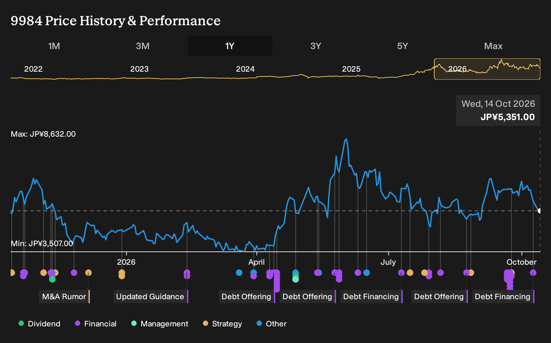Image resolution: width=551 pixels, height=343 pixels.
Task: Switch to the 3M range tab
Action: [143, 46]
